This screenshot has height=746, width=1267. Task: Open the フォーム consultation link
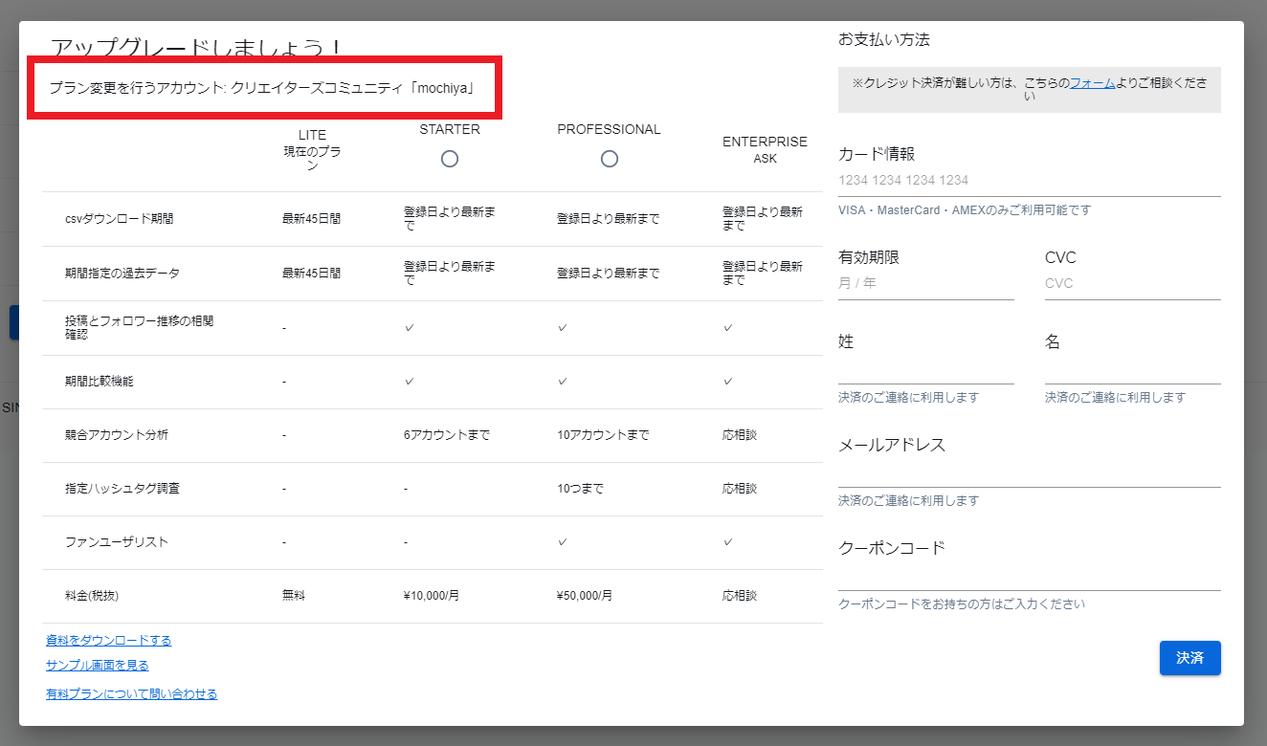[x=1092, y=83]
